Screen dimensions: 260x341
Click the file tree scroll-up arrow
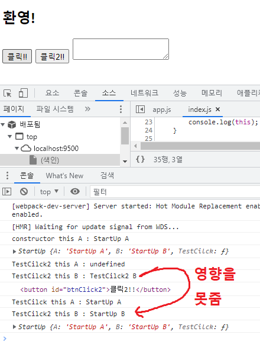click(x=125, y=123)
